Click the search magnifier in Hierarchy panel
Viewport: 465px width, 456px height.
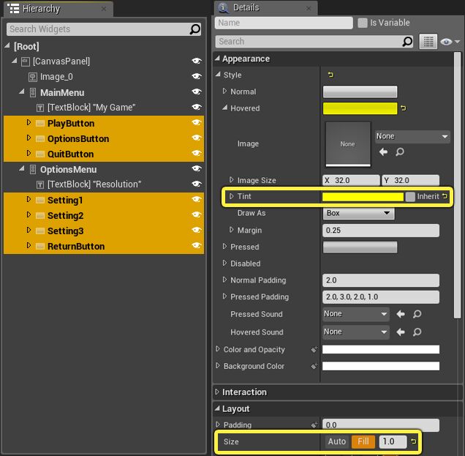pos(194,29)
